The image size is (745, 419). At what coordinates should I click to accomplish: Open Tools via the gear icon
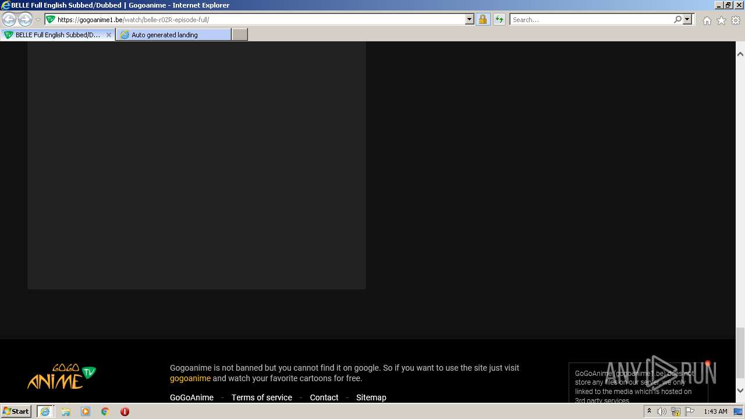point(736,20)
